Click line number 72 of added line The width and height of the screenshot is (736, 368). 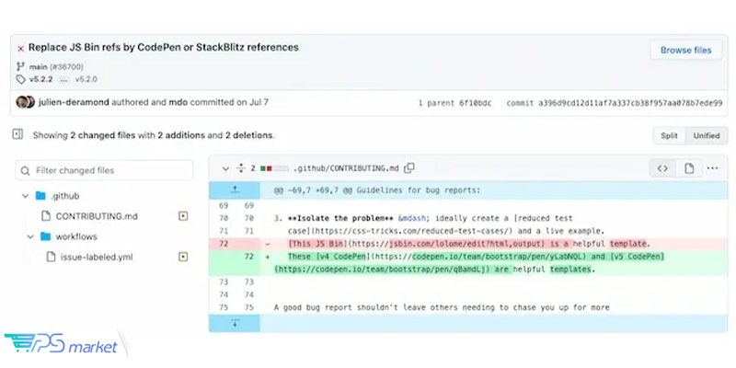[x=248, y=257]
